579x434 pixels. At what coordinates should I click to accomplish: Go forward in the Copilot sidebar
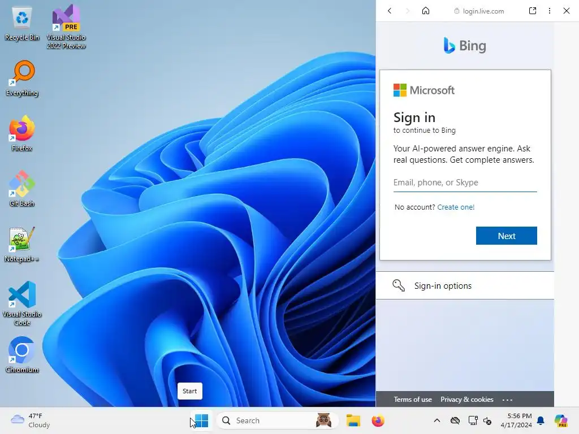[x=407, y=11]
